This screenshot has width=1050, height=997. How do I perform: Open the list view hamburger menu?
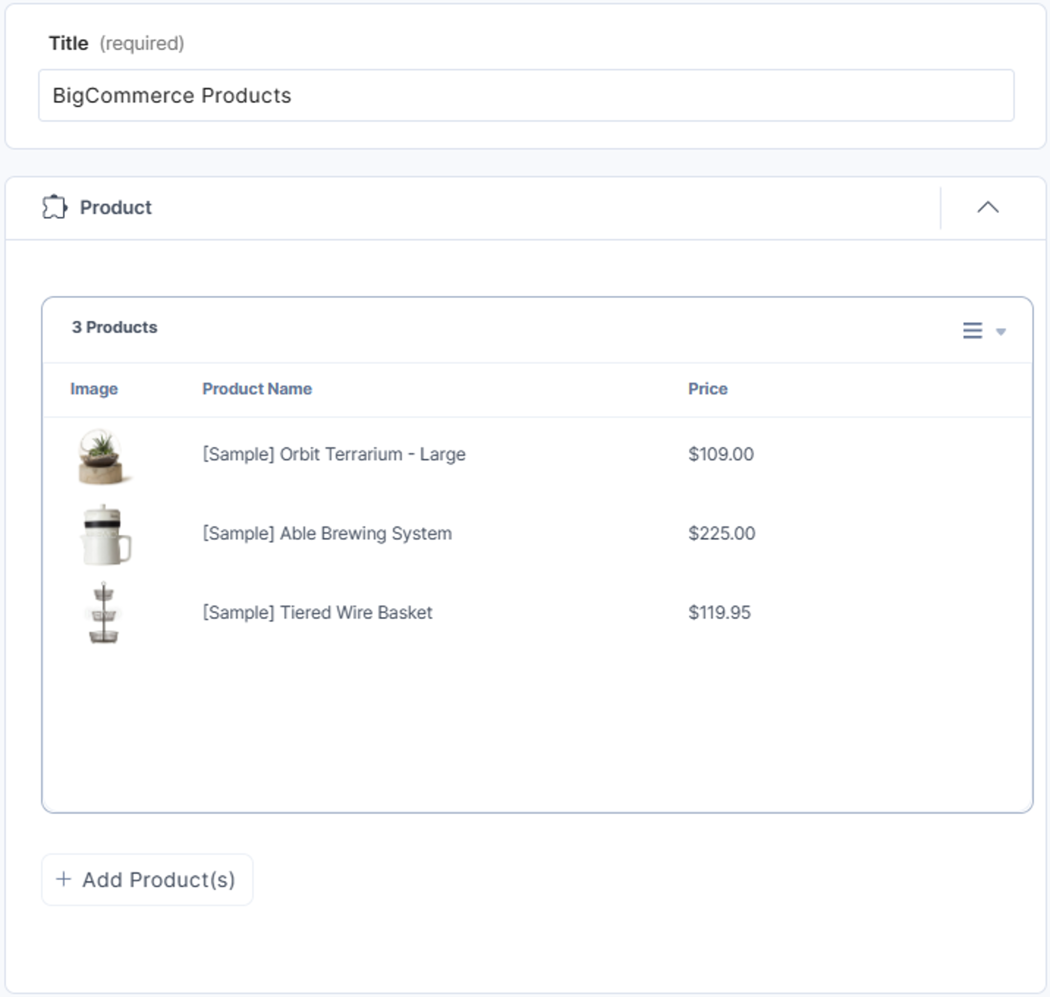pyautogui.click(x=972, y=330)
